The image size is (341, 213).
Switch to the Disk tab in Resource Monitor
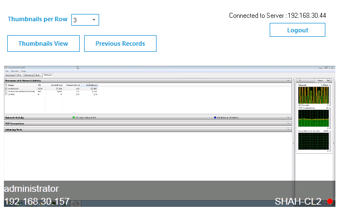[38, 75]
